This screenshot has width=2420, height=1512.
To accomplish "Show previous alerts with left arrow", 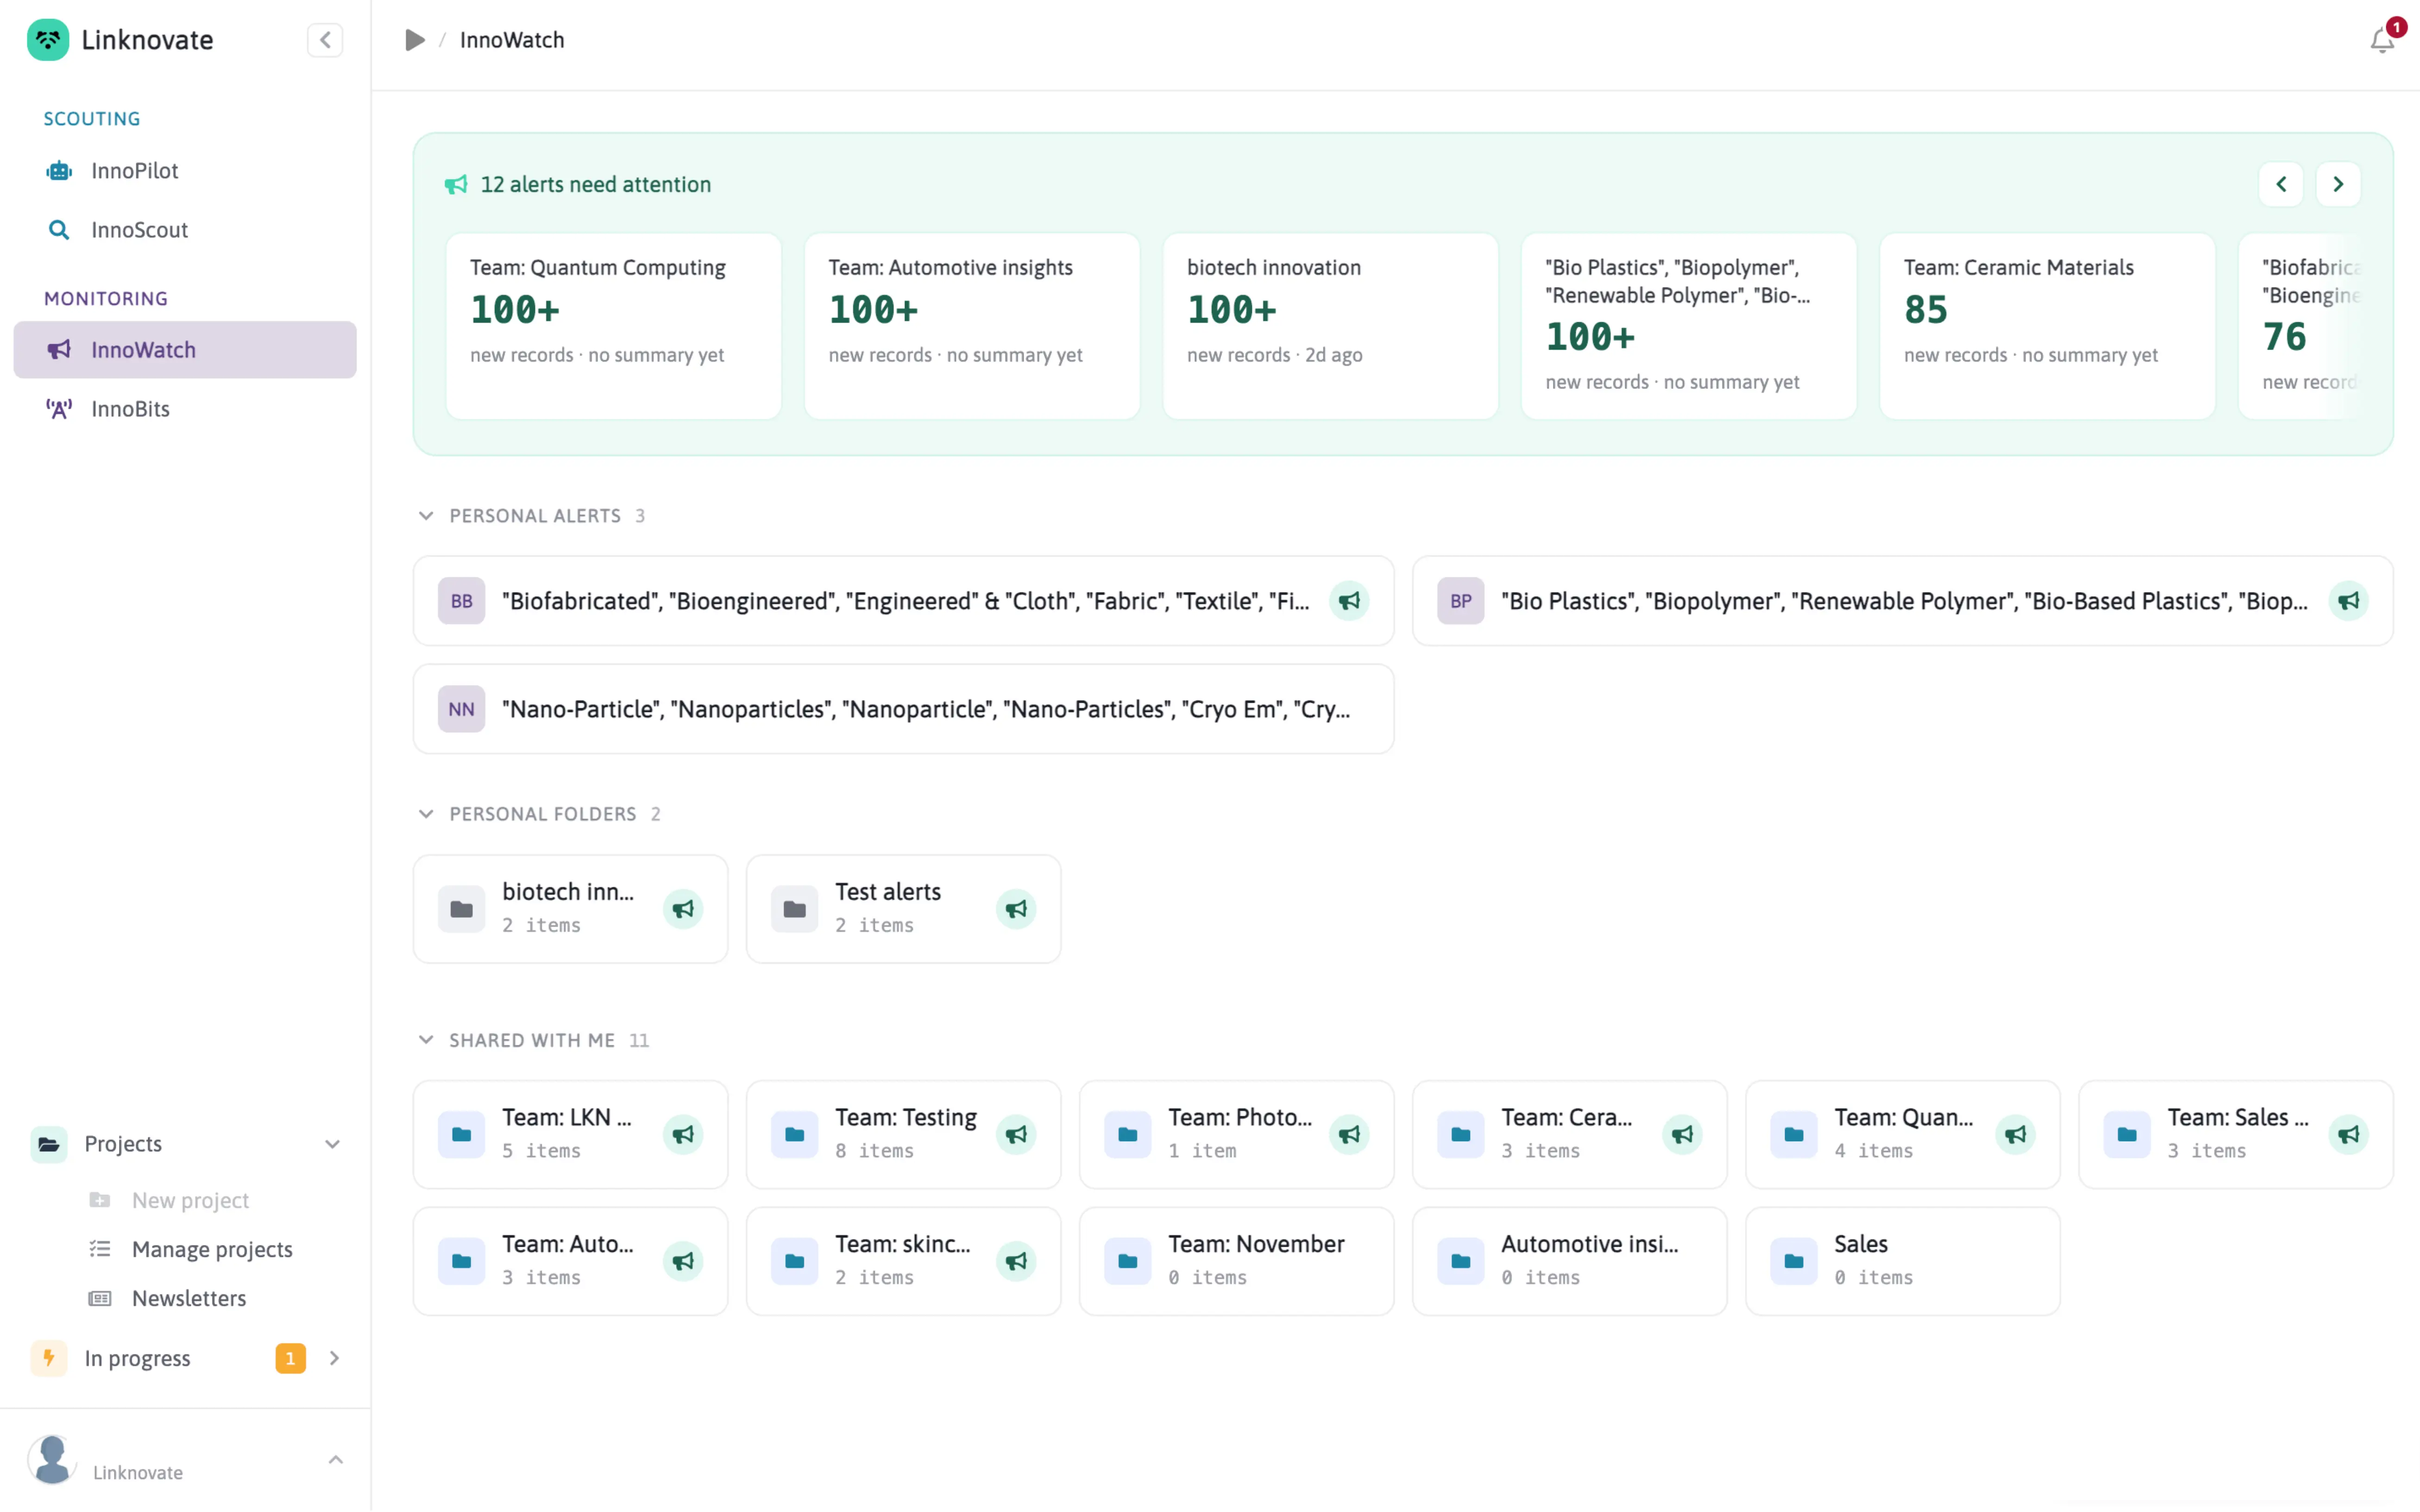I will click(2281, 184).
